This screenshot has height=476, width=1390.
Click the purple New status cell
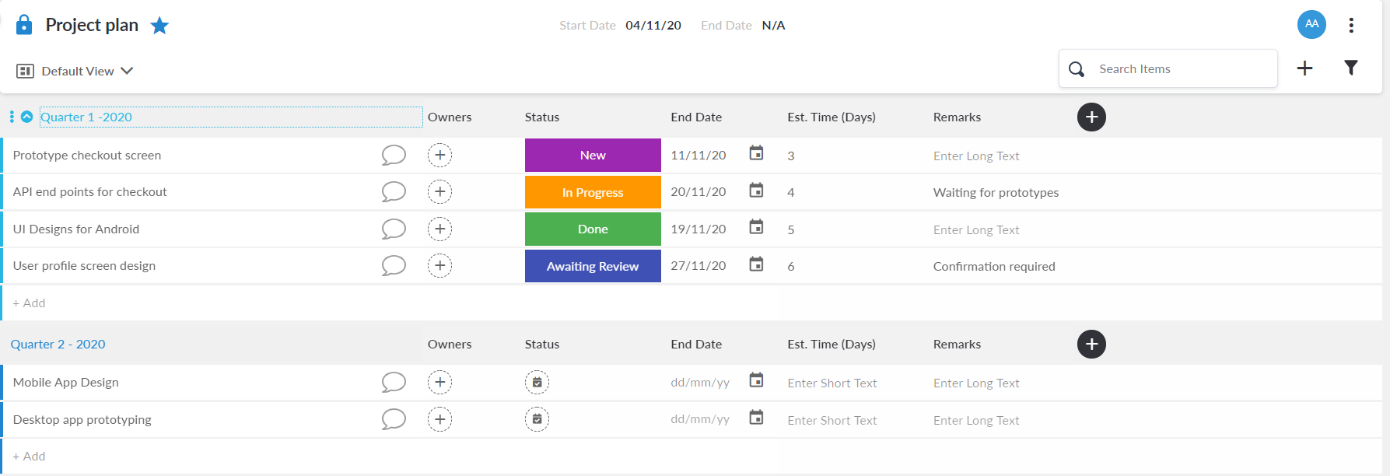click(x=593, y=155)
